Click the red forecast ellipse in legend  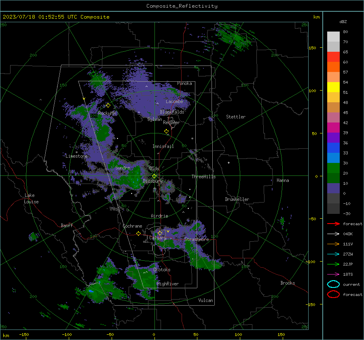coord(333,294)
